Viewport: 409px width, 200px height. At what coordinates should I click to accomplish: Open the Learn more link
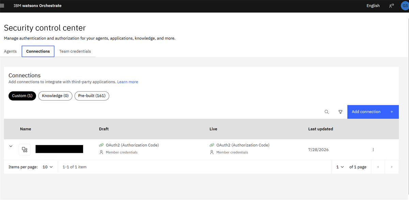[127, 82]
